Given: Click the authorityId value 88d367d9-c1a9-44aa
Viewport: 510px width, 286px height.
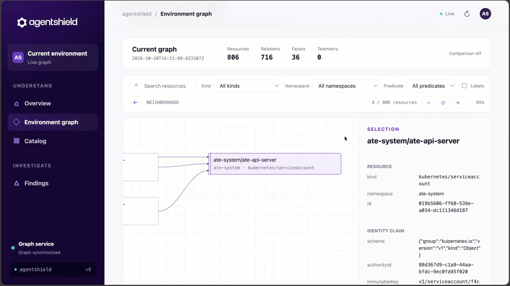Looking at the screenshot, I should (x=446, y=268).
